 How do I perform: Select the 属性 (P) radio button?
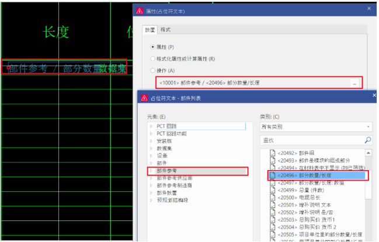152,47
